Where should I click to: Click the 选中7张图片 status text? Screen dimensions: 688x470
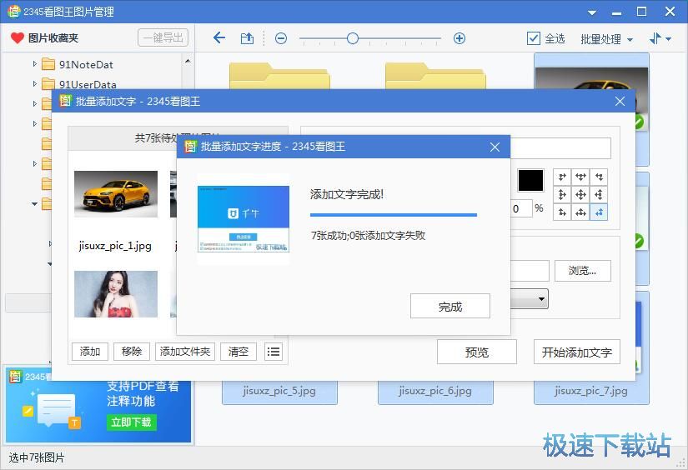[37, 457]
